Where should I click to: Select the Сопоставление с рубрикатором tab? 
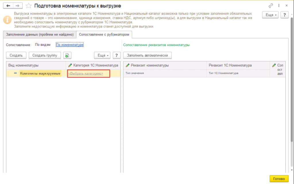coord(104,34)
